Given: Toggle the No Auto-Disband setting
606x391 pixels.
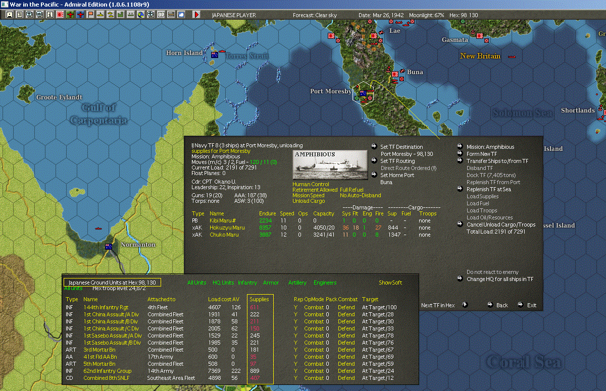Looking at the screenshot, I should point(361,195).
